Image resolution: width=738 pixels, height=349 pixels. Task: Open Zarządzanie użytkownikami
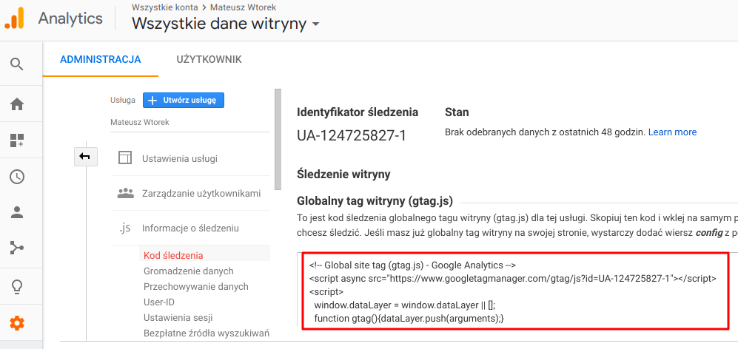tap(201, 193)
